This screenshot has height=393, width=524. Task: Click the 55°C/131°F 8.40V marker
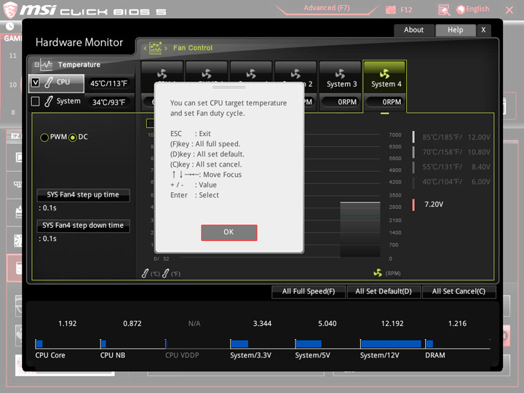coord(413,167)
